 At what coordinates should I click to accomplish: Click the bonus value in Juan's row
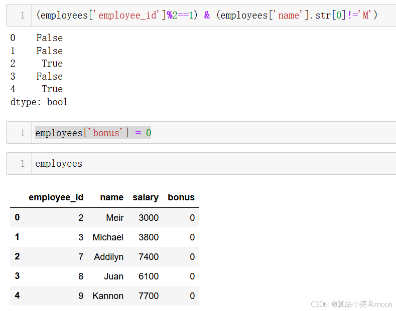(192, 276)
